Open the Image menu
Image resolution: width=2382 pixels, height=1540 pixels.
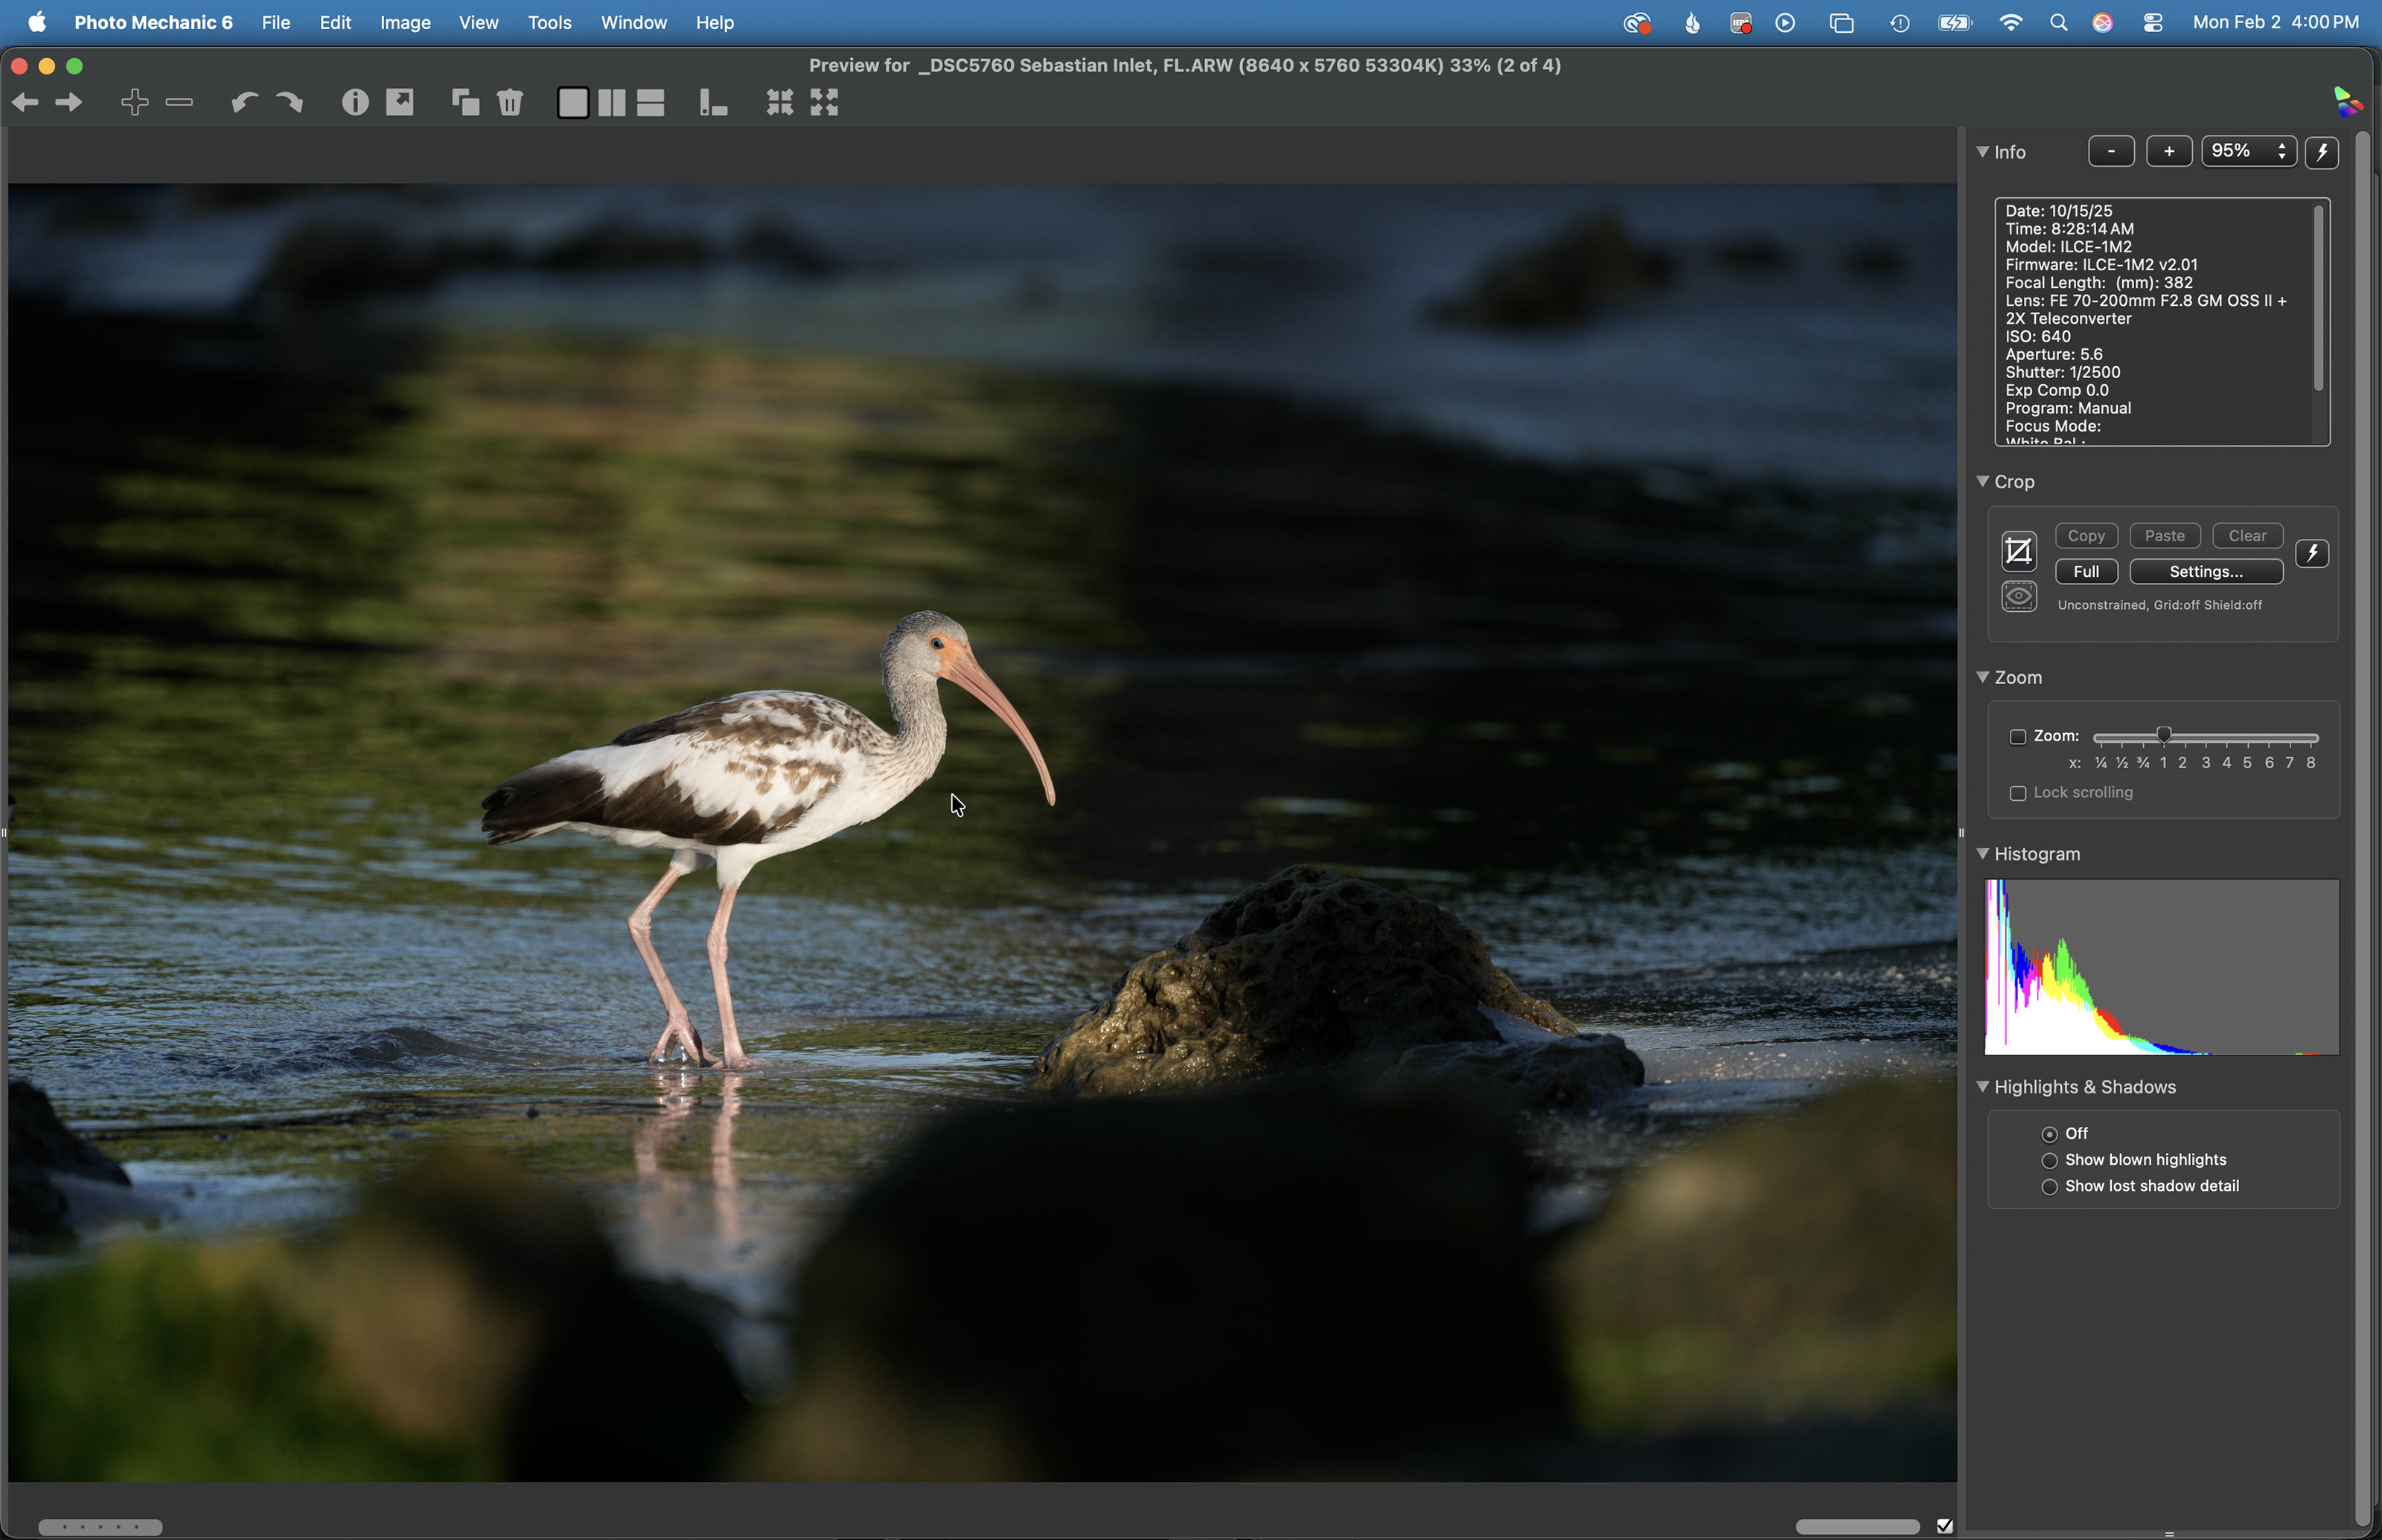[405, 22]
